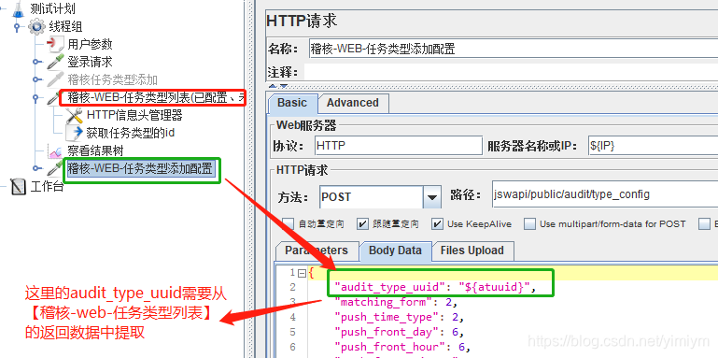
Task: Select 稽核-WEB-任务类型列表 request
Action: coord(156,97)
